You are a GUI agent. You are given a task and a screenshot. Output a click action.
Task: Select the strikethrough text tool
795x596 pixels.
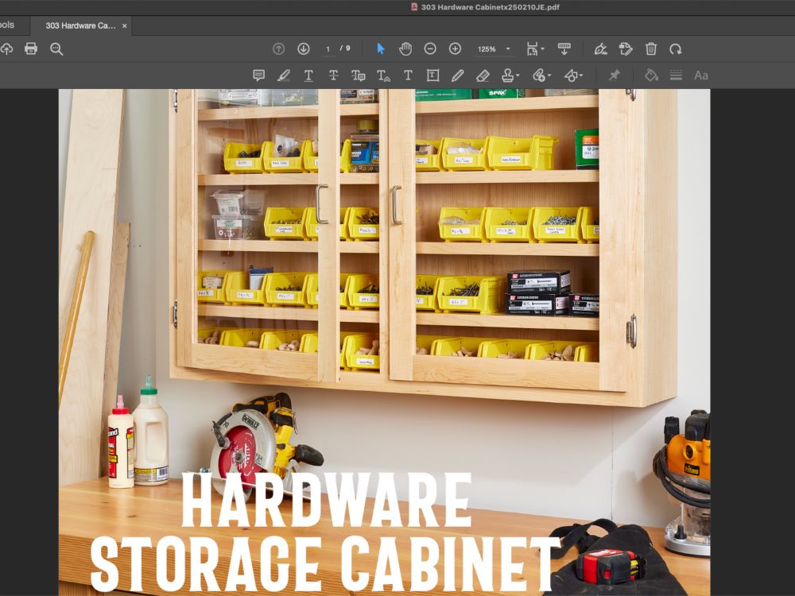click(x=333, y=75)
